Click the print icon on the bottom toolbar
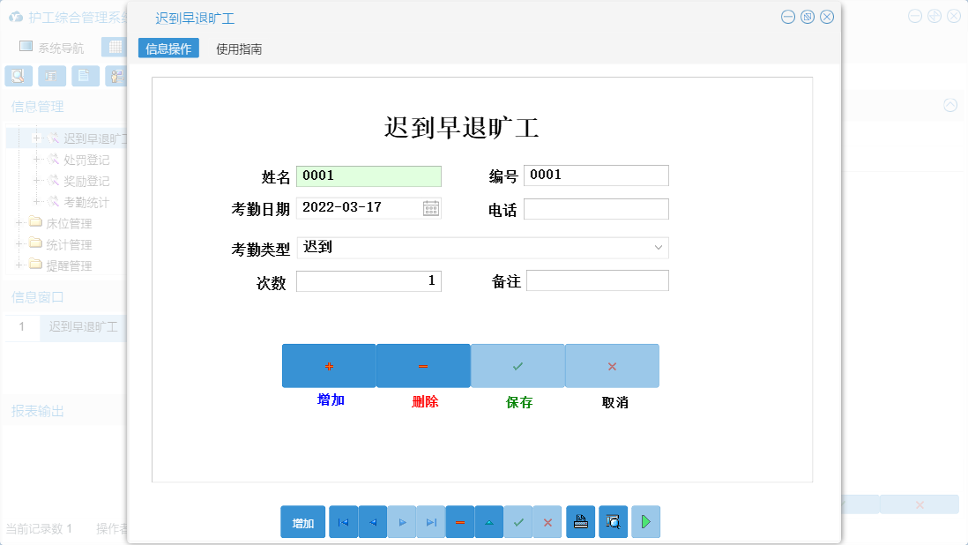The width and height of the screenshot is (968, 545). 581,521
